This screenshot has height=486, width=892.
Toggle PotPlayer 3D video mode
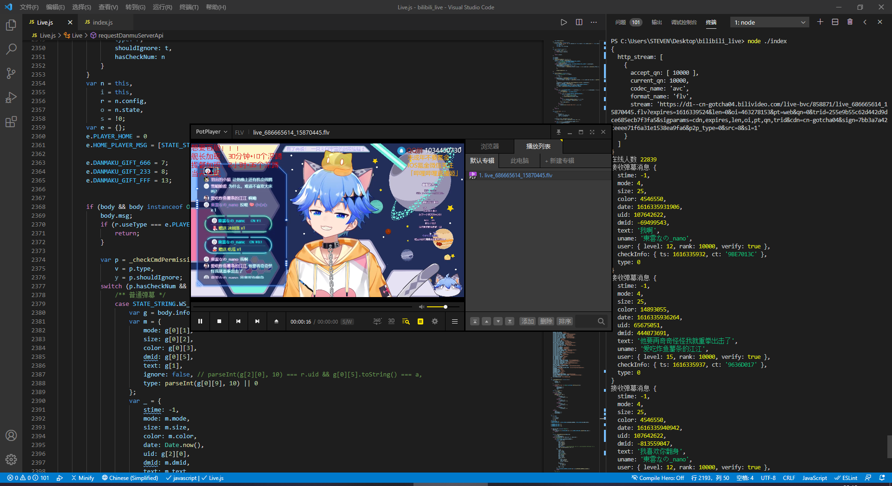391,321
